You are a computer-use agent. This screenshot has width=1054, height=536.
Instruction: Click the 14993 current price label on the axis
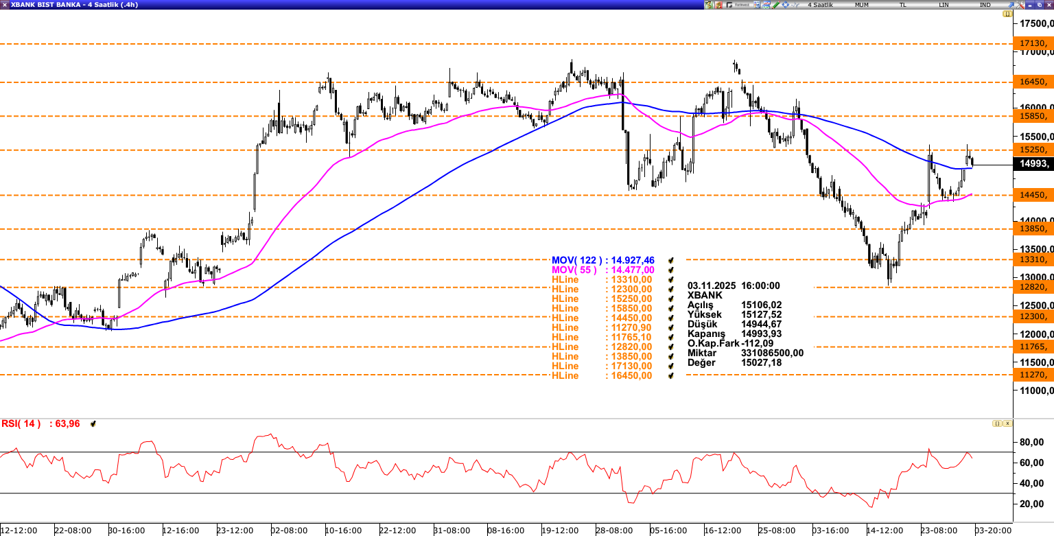point(1033,164)
